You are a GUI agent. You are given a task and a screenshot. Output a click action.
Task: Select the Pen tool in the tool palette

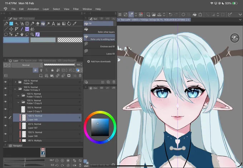[x=6, y=24]
